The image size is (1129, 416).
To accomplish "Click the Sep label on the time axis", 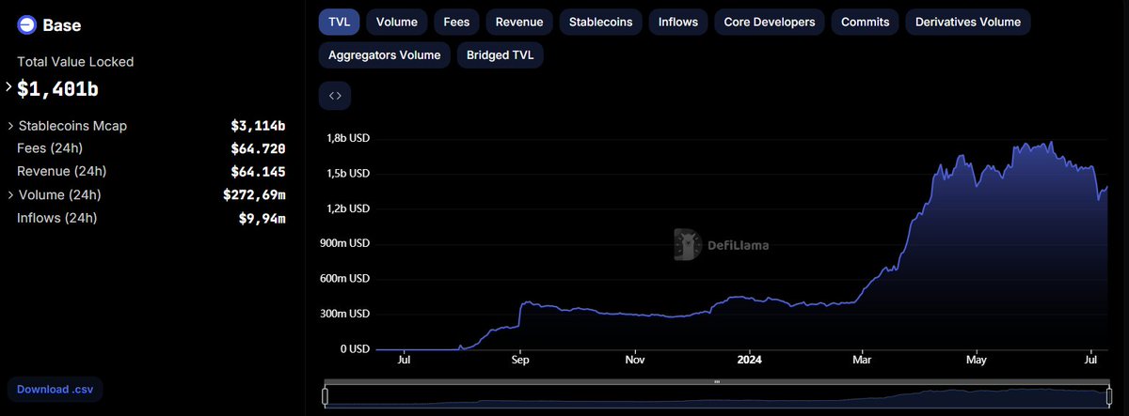I will [520, 359].
